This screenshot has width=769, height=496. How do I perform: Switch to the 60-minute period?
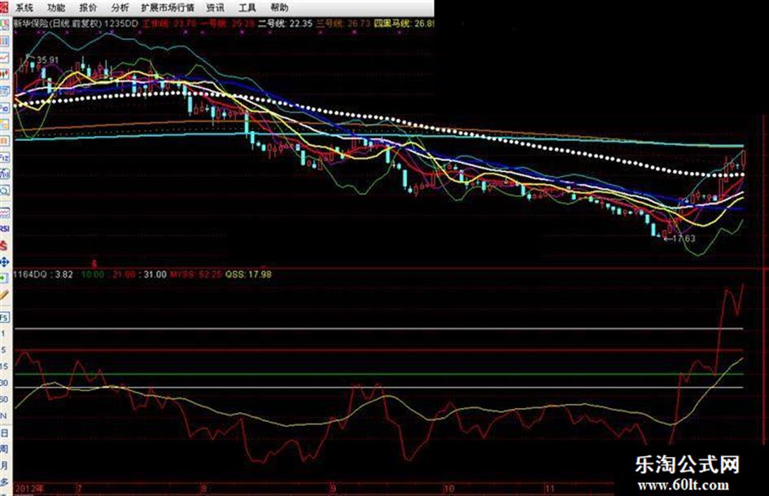pos(4,399)
